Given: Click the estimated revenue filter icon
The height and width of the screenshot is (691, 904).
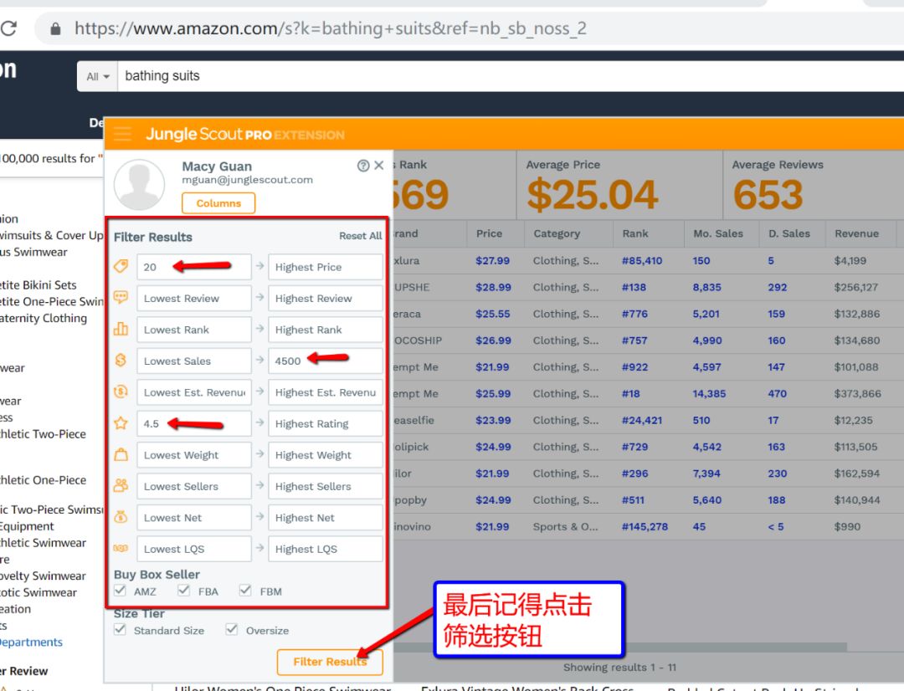Looking at the screenshot, I should point(121,392).
